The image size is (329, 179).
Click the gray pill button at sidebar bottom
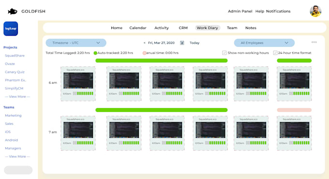point(18,170)
